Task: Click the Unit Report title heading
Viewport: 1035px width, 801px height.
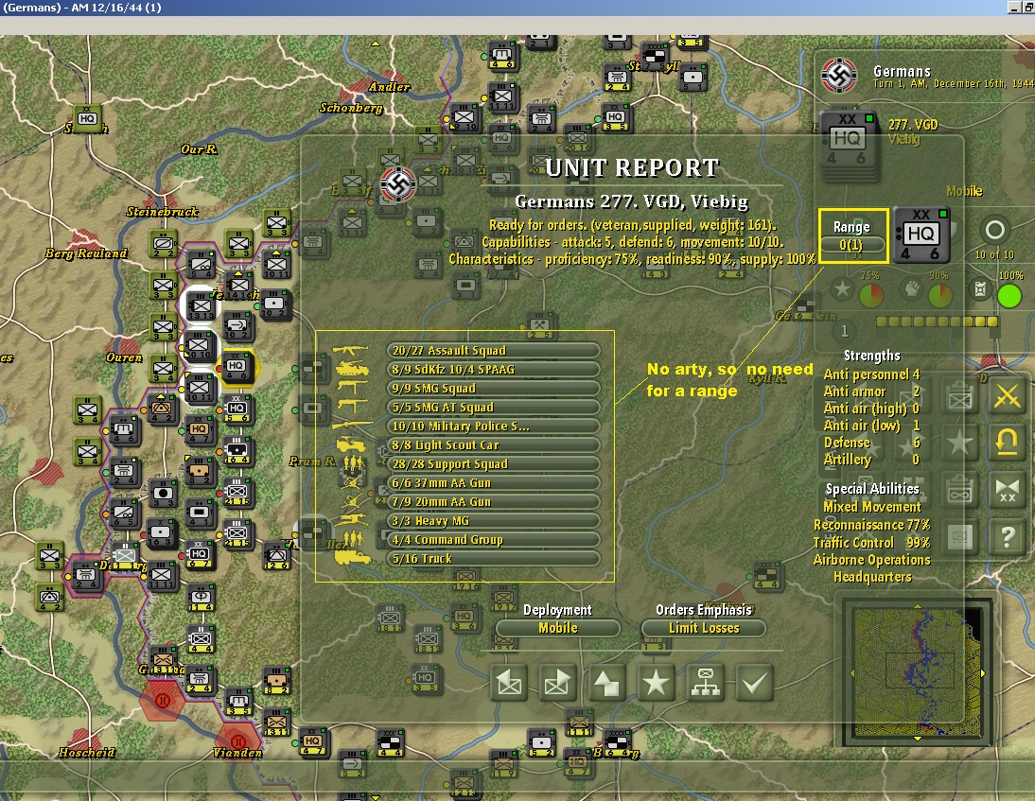Action: [x=632, y=168]
